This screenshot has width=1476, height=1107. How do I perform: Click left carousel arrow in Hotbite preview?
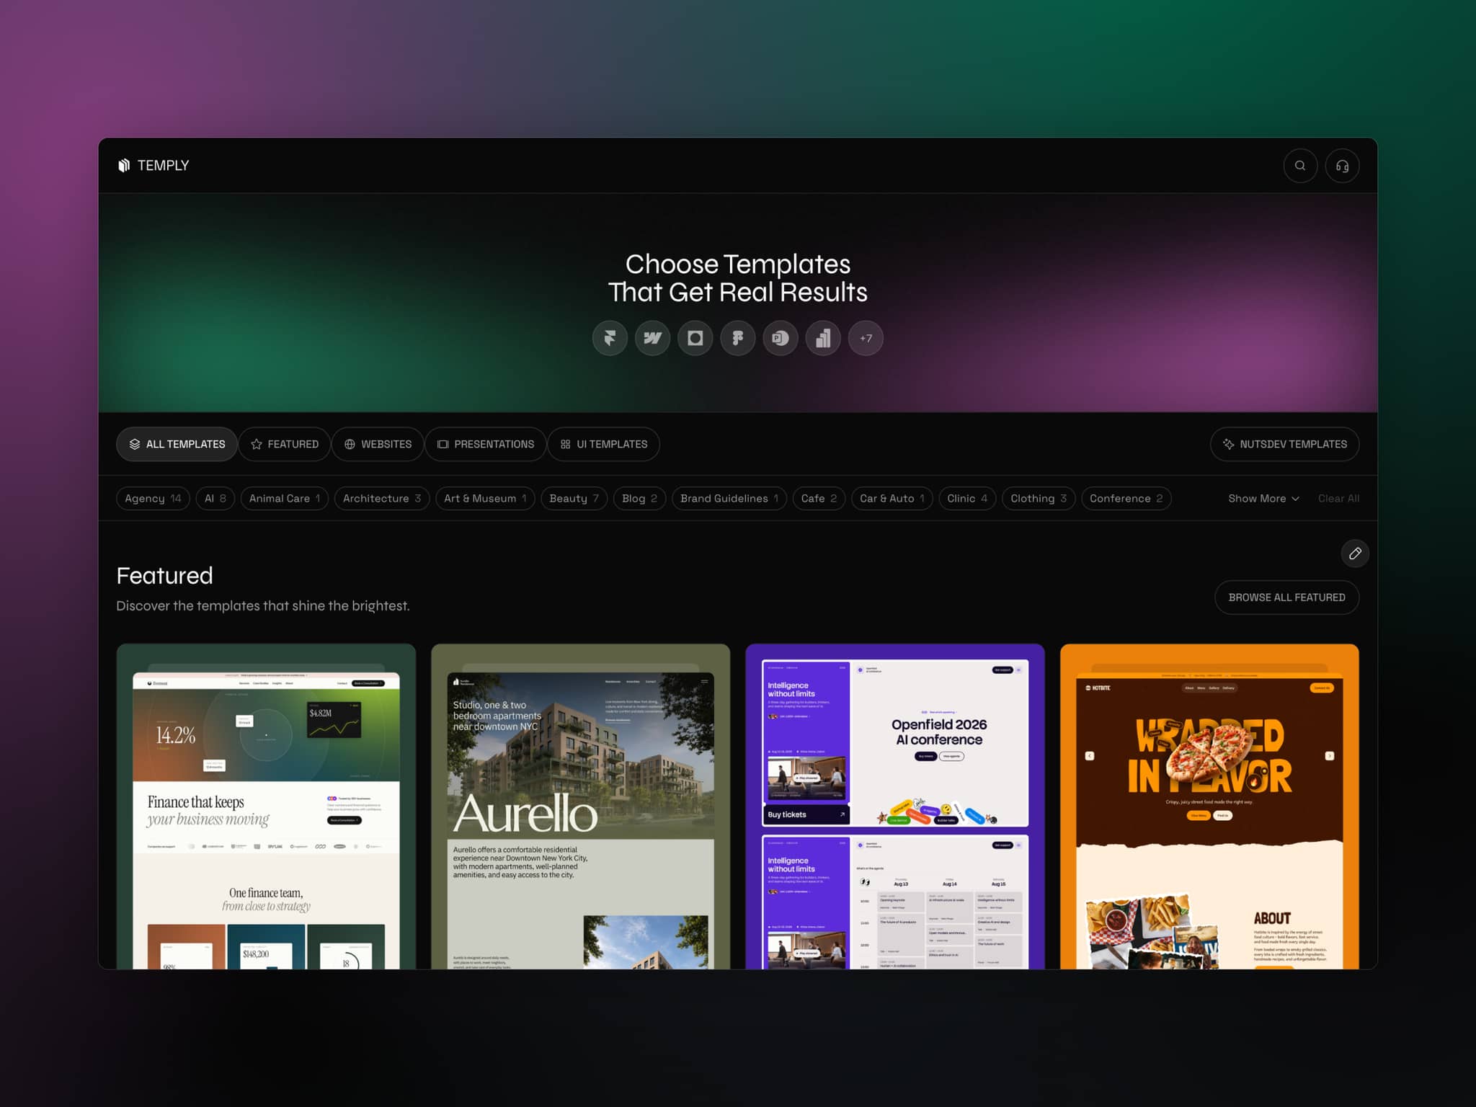(x=1090, y=756)
